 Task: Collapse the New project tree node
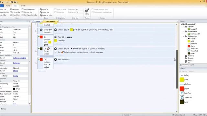pyautogui.click(x=181, y=24)
